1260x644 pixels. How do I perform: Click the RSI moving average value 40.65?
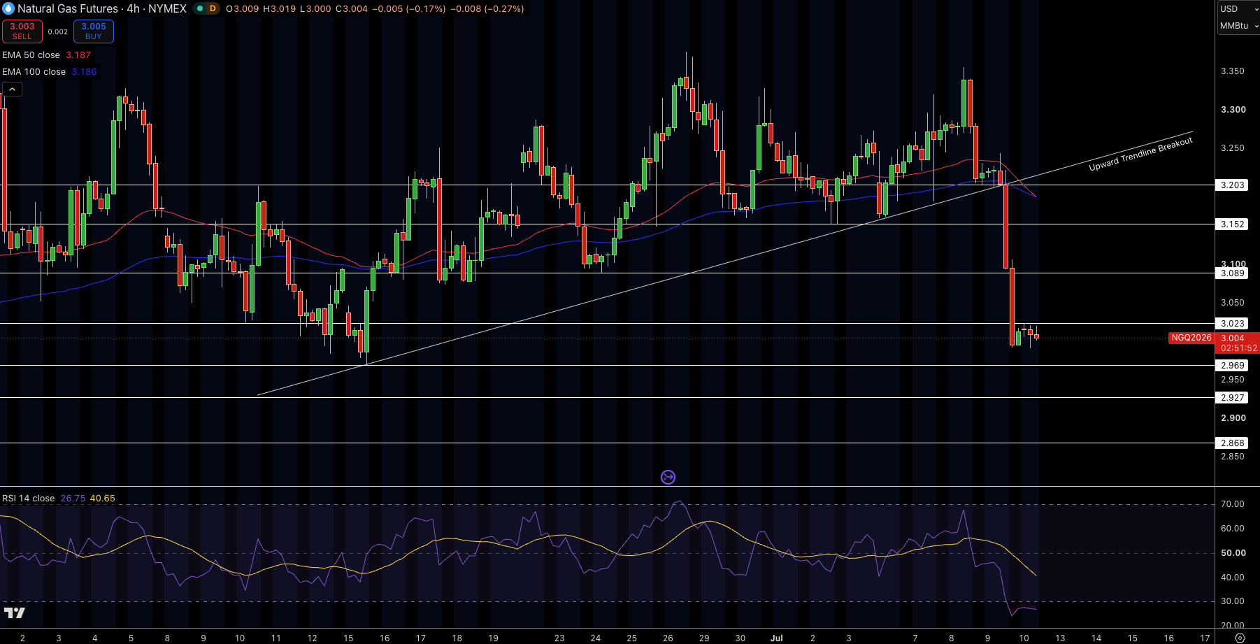(x=102, y=499)
